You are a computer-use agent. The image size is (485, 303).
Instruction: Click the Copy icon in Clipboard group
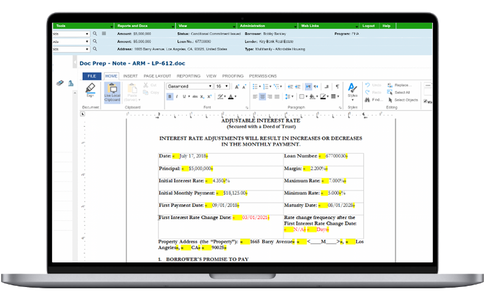tap(145, 92)
